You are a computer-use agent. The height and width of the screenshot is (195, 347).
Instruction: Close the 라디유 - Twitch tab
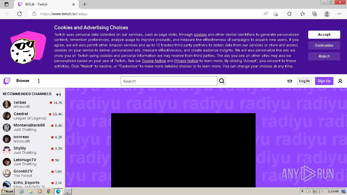click(x=74, y=4)
